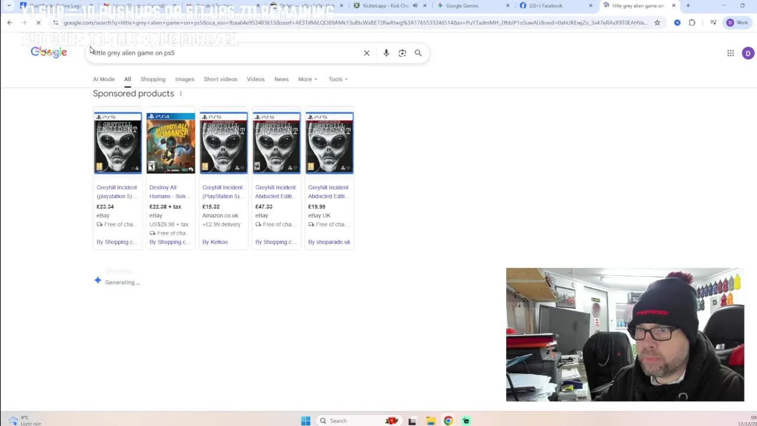Bookmark this page with the star icon

pos(657,22)
